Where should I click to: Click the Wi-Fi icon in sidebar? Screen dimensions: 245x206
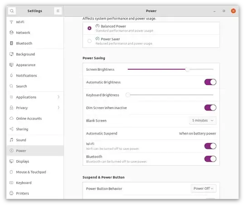(11, 22)
